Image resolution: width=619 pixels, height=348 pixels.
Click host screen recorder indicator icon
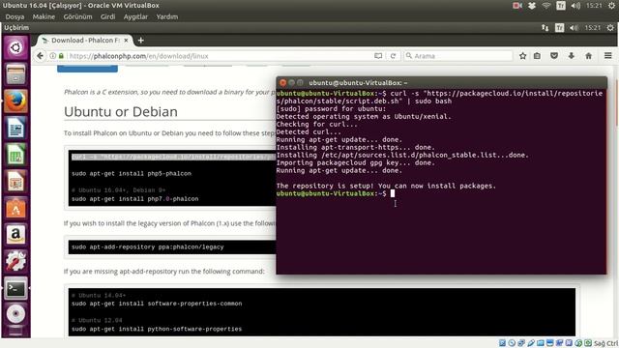click(517, 6)
